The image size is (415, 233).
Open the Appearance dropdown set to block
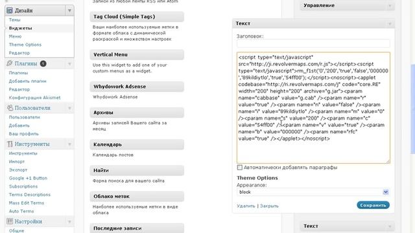[313, 192]
